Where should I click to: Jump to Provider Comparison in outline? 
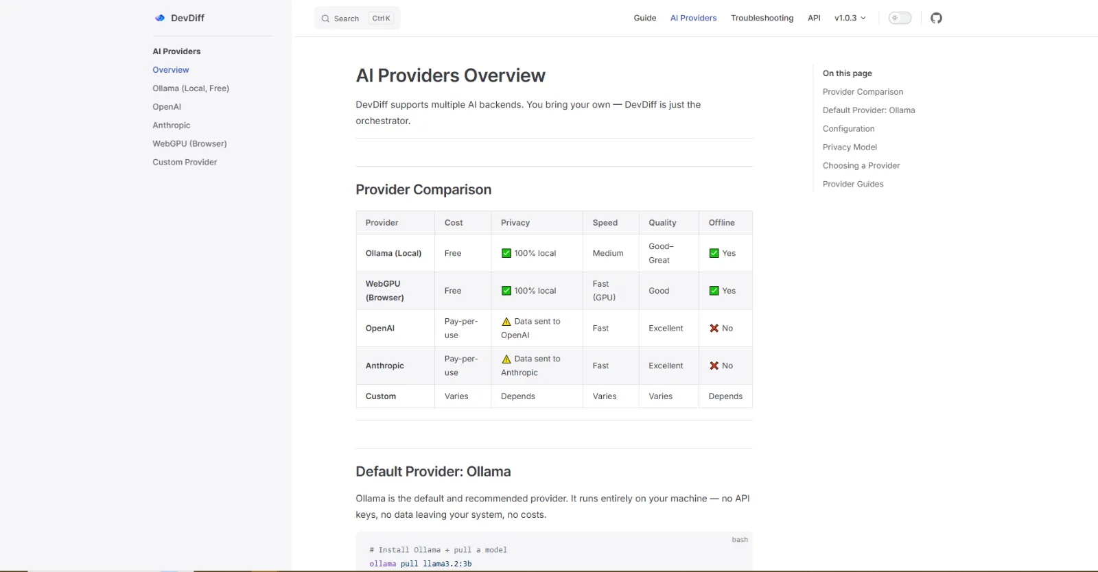[863, 92]
